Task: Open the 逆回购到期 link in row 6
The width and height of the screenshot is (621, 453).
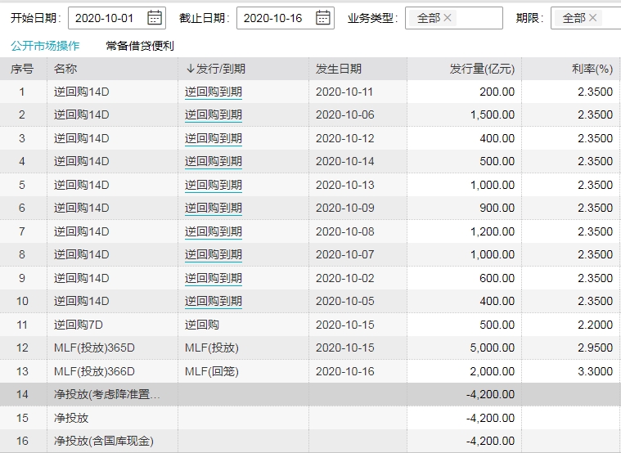Action: point(214,208)
